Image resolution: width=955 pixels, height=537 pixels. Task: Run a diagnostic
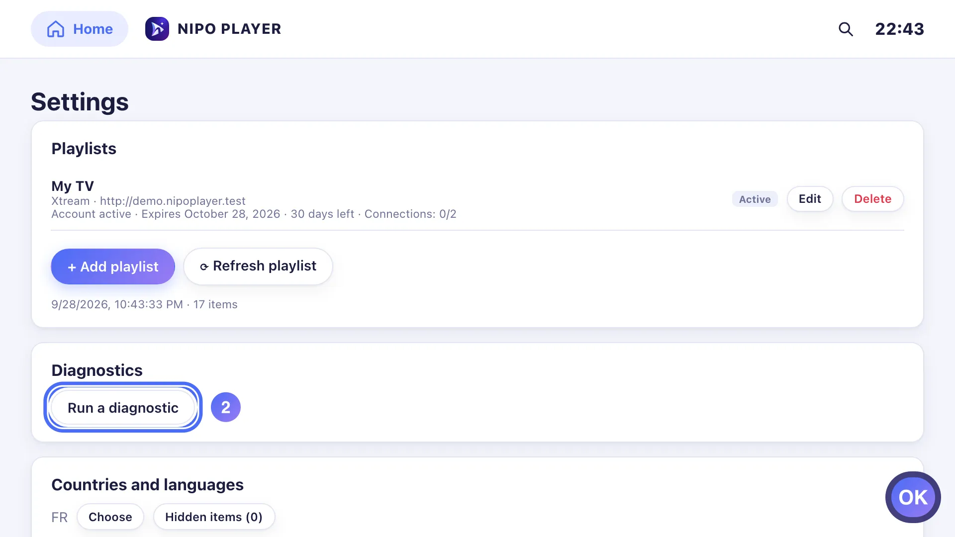point(123,408)
